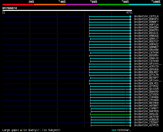Click the purple ~60% identity color segment

(x=81, y=5)
